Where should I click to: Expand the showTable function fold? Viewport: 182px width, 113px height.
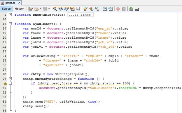pyautogui.click(x=10, y=15)
